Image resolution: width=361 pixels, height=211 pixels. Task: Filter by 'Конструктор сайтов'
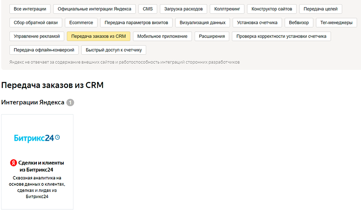coord(272,9)
